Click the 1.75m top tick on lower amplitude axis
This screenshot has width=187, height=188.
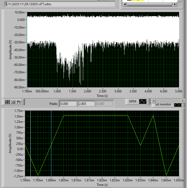[x=19, y=111]
